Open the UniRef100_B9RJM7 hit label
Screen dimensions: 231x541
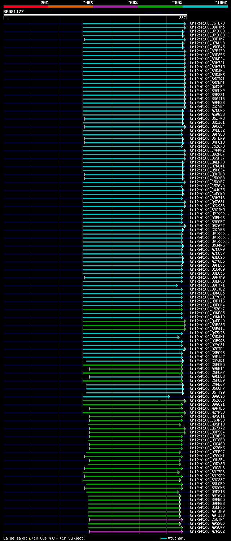[x=207, y=39]
